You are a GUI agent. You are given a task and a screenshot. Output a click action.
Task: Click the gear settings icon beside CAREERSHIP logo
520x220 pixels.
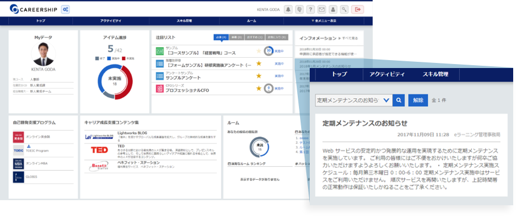(x=65, y=9)
